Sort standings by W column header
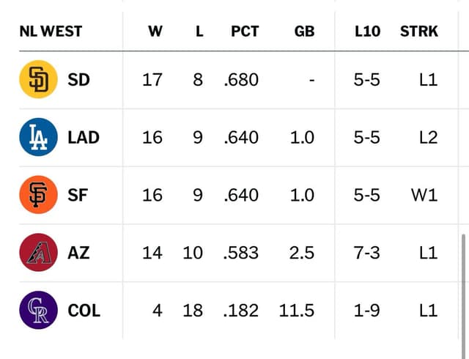The width and height of the screenshot is (469, 359). coord(155,32)
